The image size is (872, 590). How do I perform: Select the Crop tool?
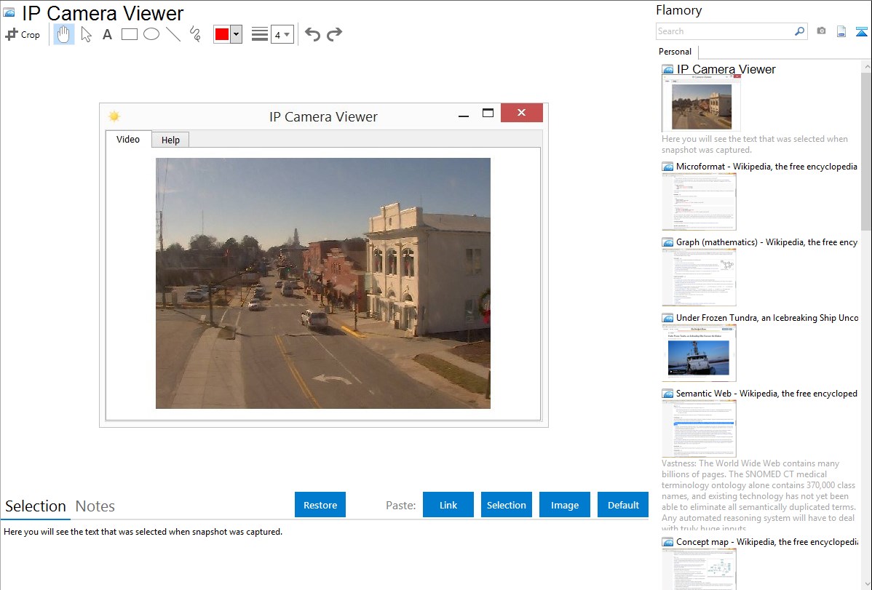click(x=23, y=34)
